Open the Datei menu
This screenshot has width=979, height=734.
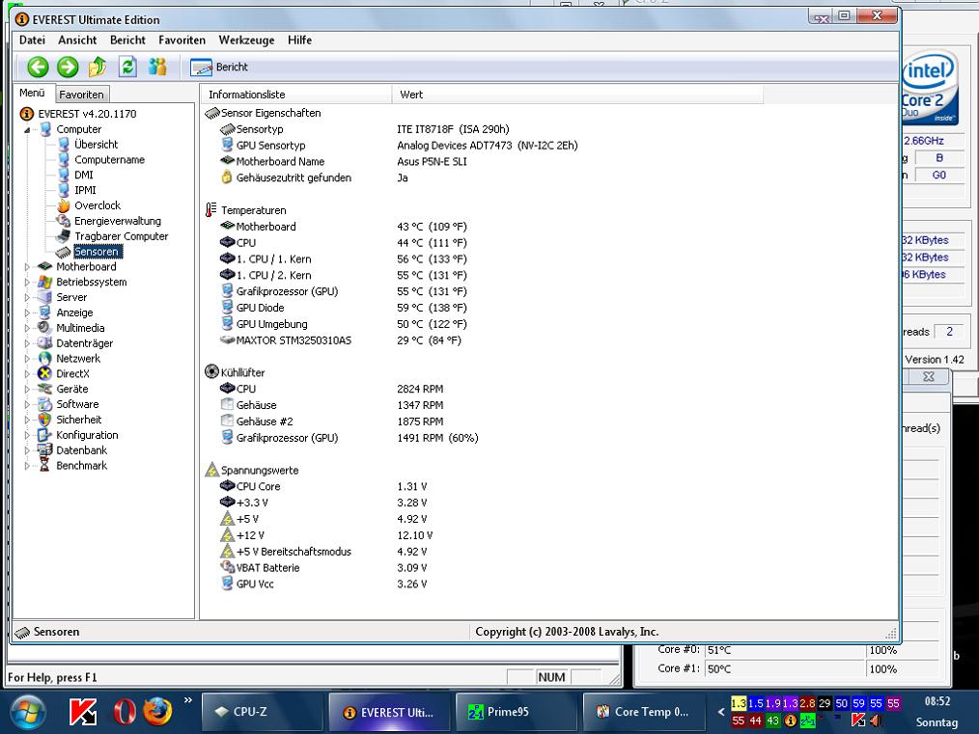point(32,40)
